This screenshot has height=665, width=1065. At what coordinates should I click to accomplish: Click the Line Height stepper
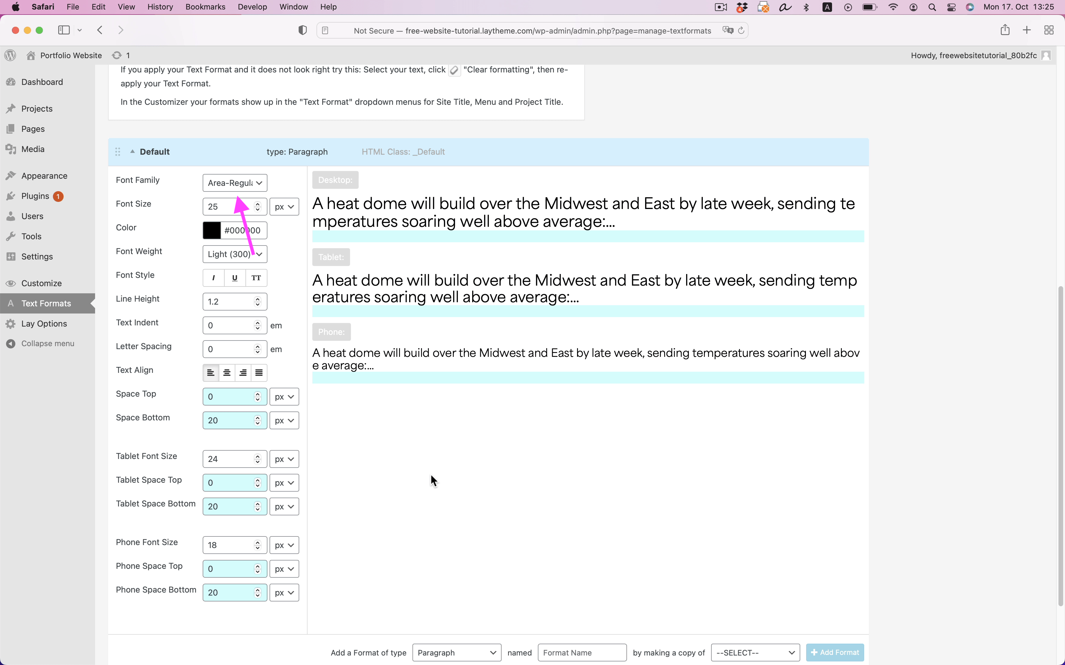tap(258, 302)
